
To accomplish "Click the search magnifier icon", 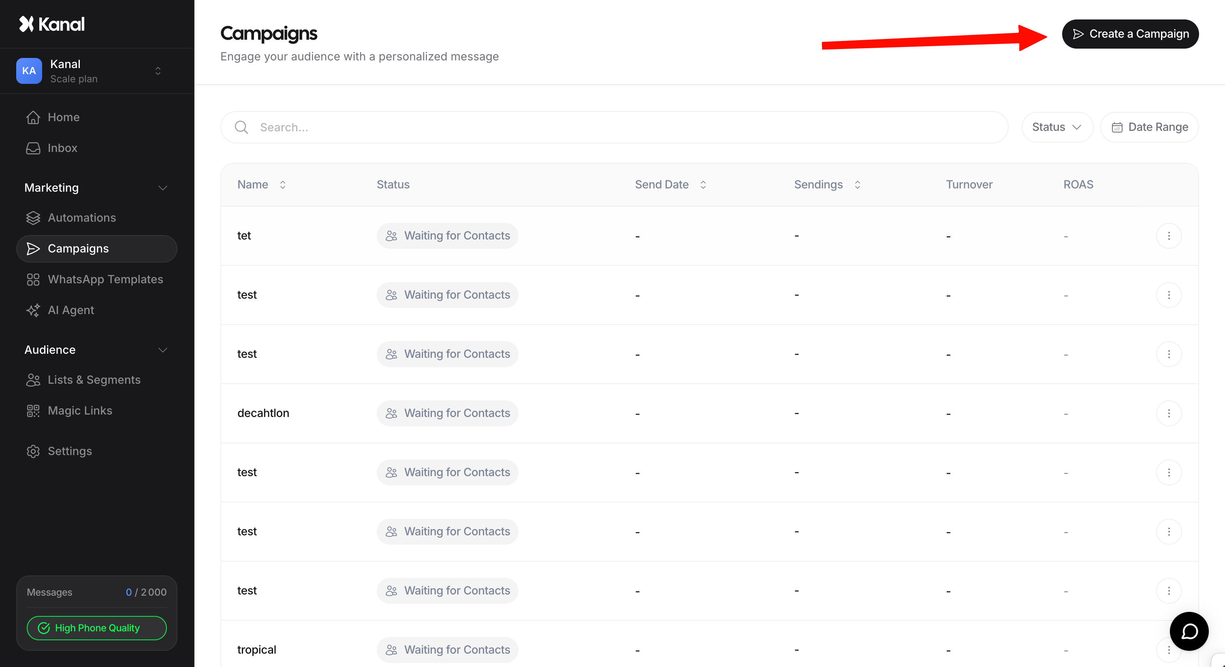I will tap(241, 127).
